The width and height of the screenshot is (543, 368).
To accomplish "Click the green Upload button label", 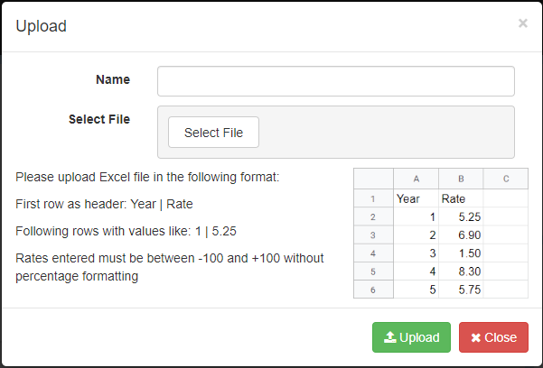I will pos(419,337).
